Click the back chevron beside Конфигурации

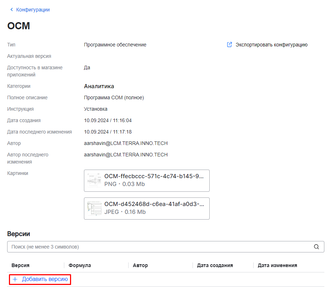click(x=11, y=10)
